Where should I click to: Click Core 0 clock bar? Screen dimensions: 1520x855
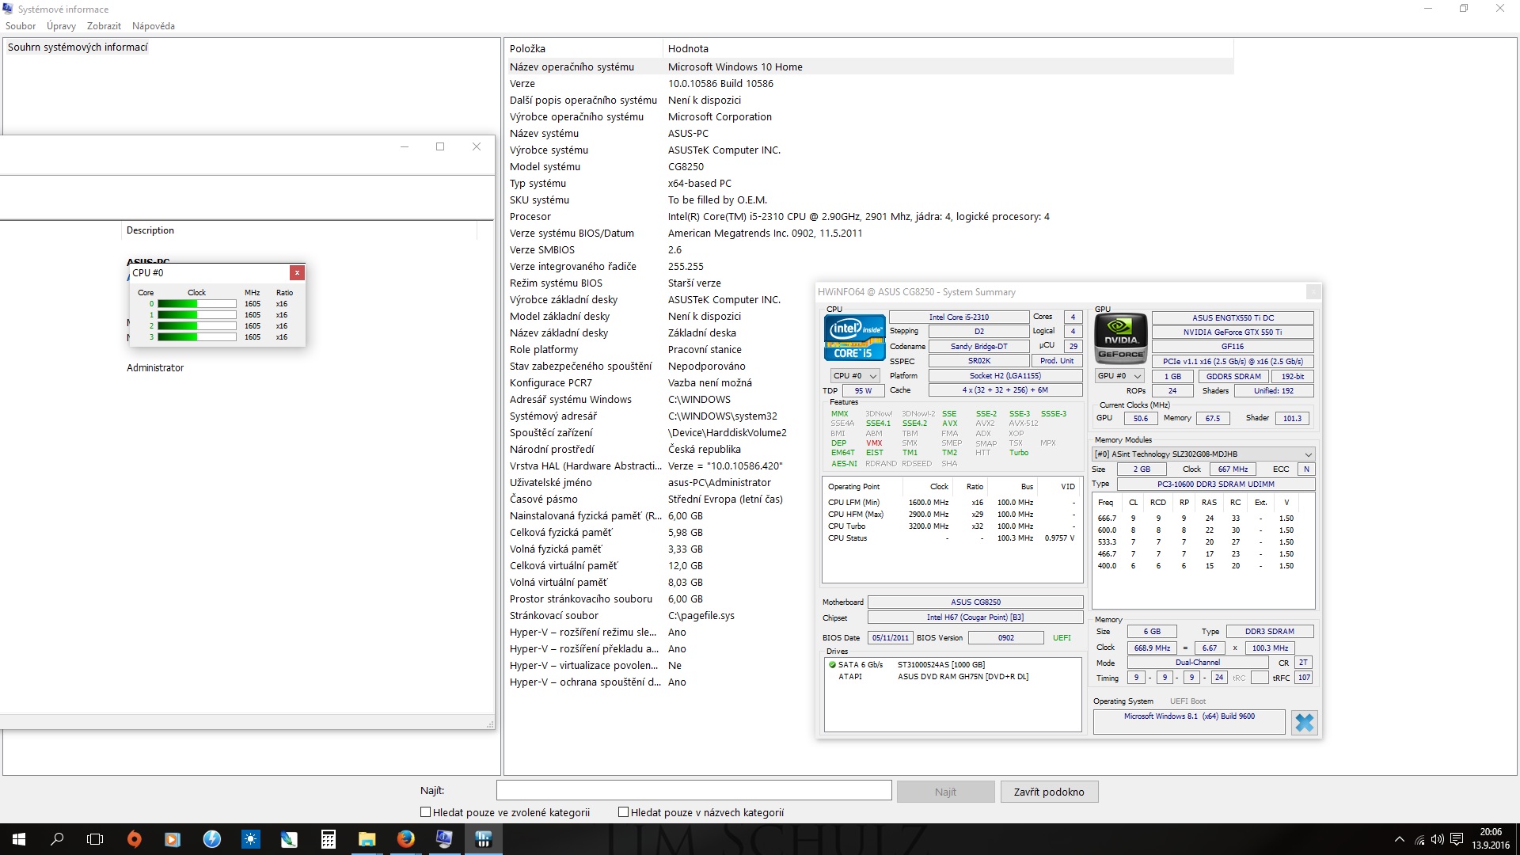(196, 304)
